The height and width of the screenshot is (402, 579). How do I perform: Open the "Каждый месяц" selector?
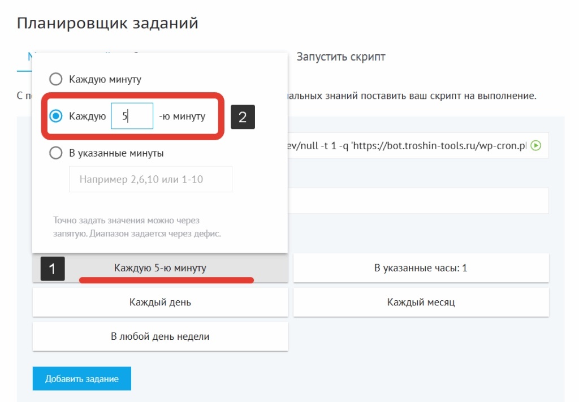[x=421, y=302]
